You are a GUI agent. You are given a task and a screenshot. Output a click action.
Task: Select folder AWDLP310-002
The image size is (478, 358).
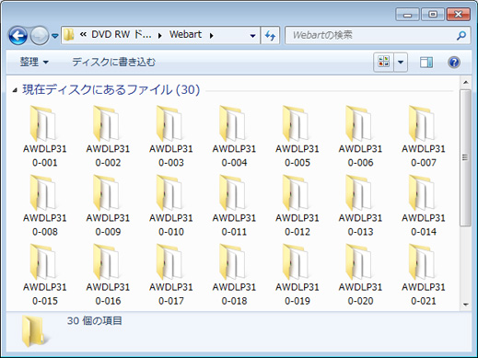pyautogui.click(x=108, y=136)
